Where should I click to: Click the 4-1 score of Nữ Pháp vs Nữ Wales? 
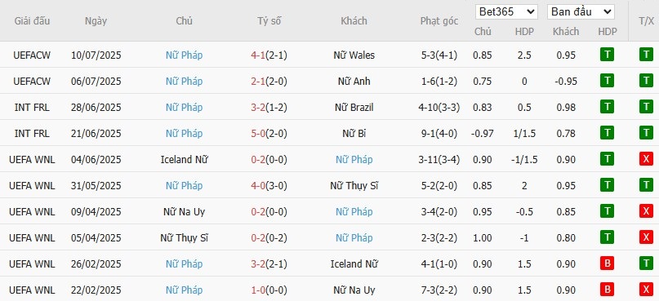(257, 55)
